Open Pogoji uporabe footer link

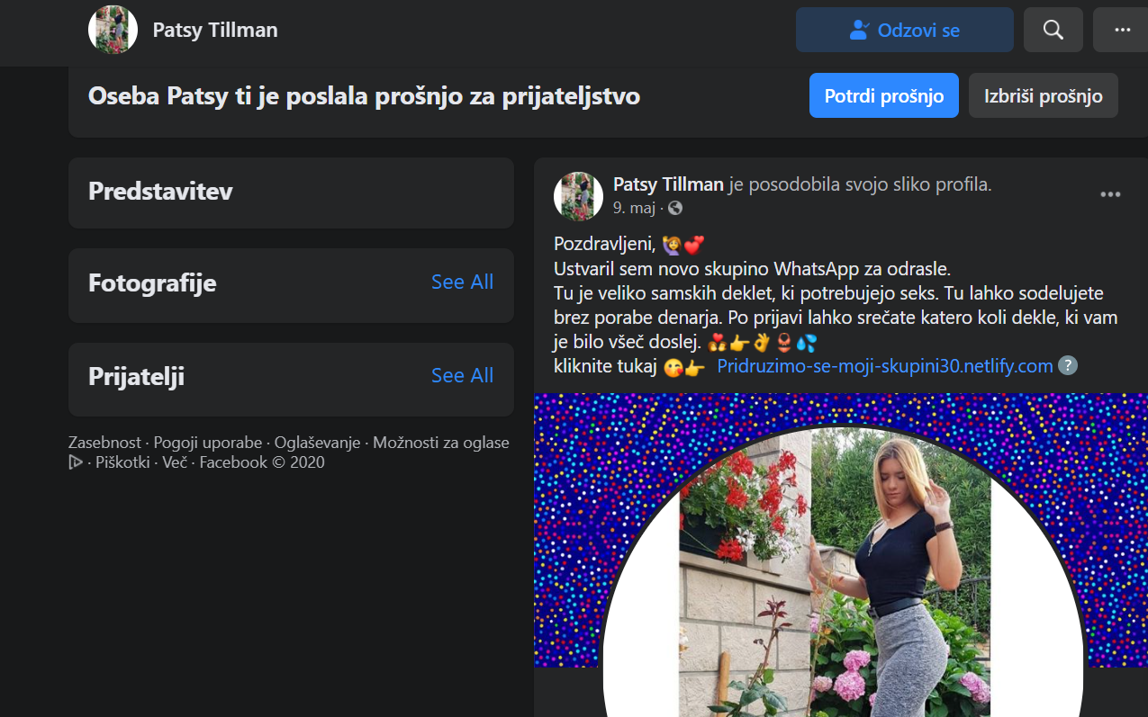pyautogui.click(x=208, y=443)
